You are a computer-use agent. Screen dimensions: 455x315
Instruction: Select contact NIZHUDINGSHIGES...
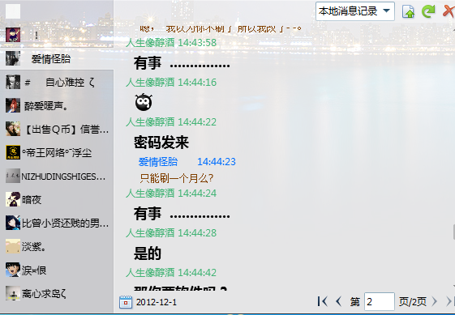[57, 176]
